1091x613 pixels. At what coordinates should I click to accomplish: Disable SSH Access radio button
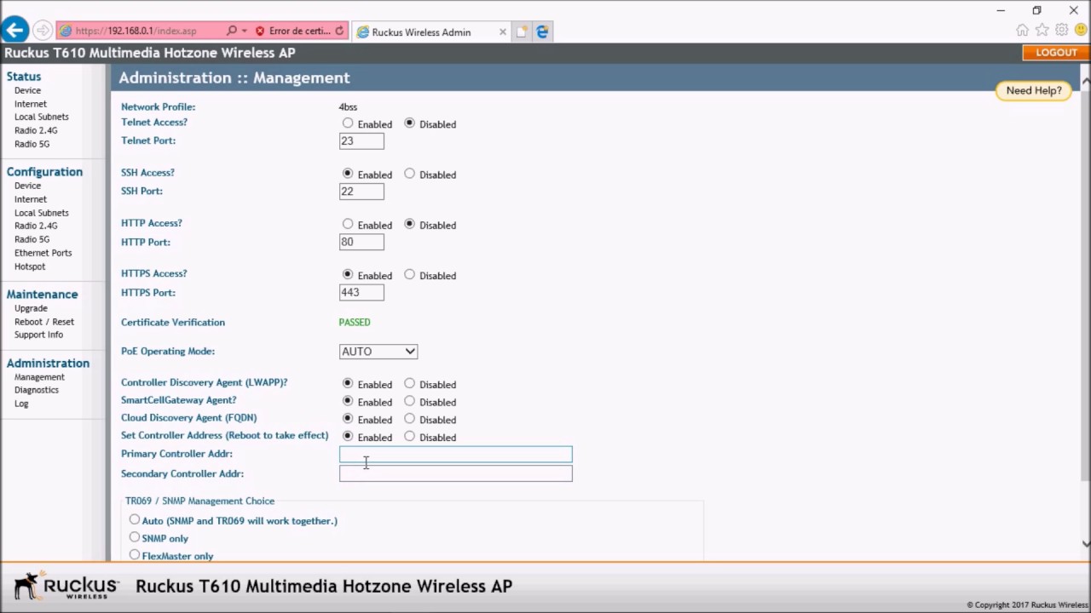tap(410, 174)
